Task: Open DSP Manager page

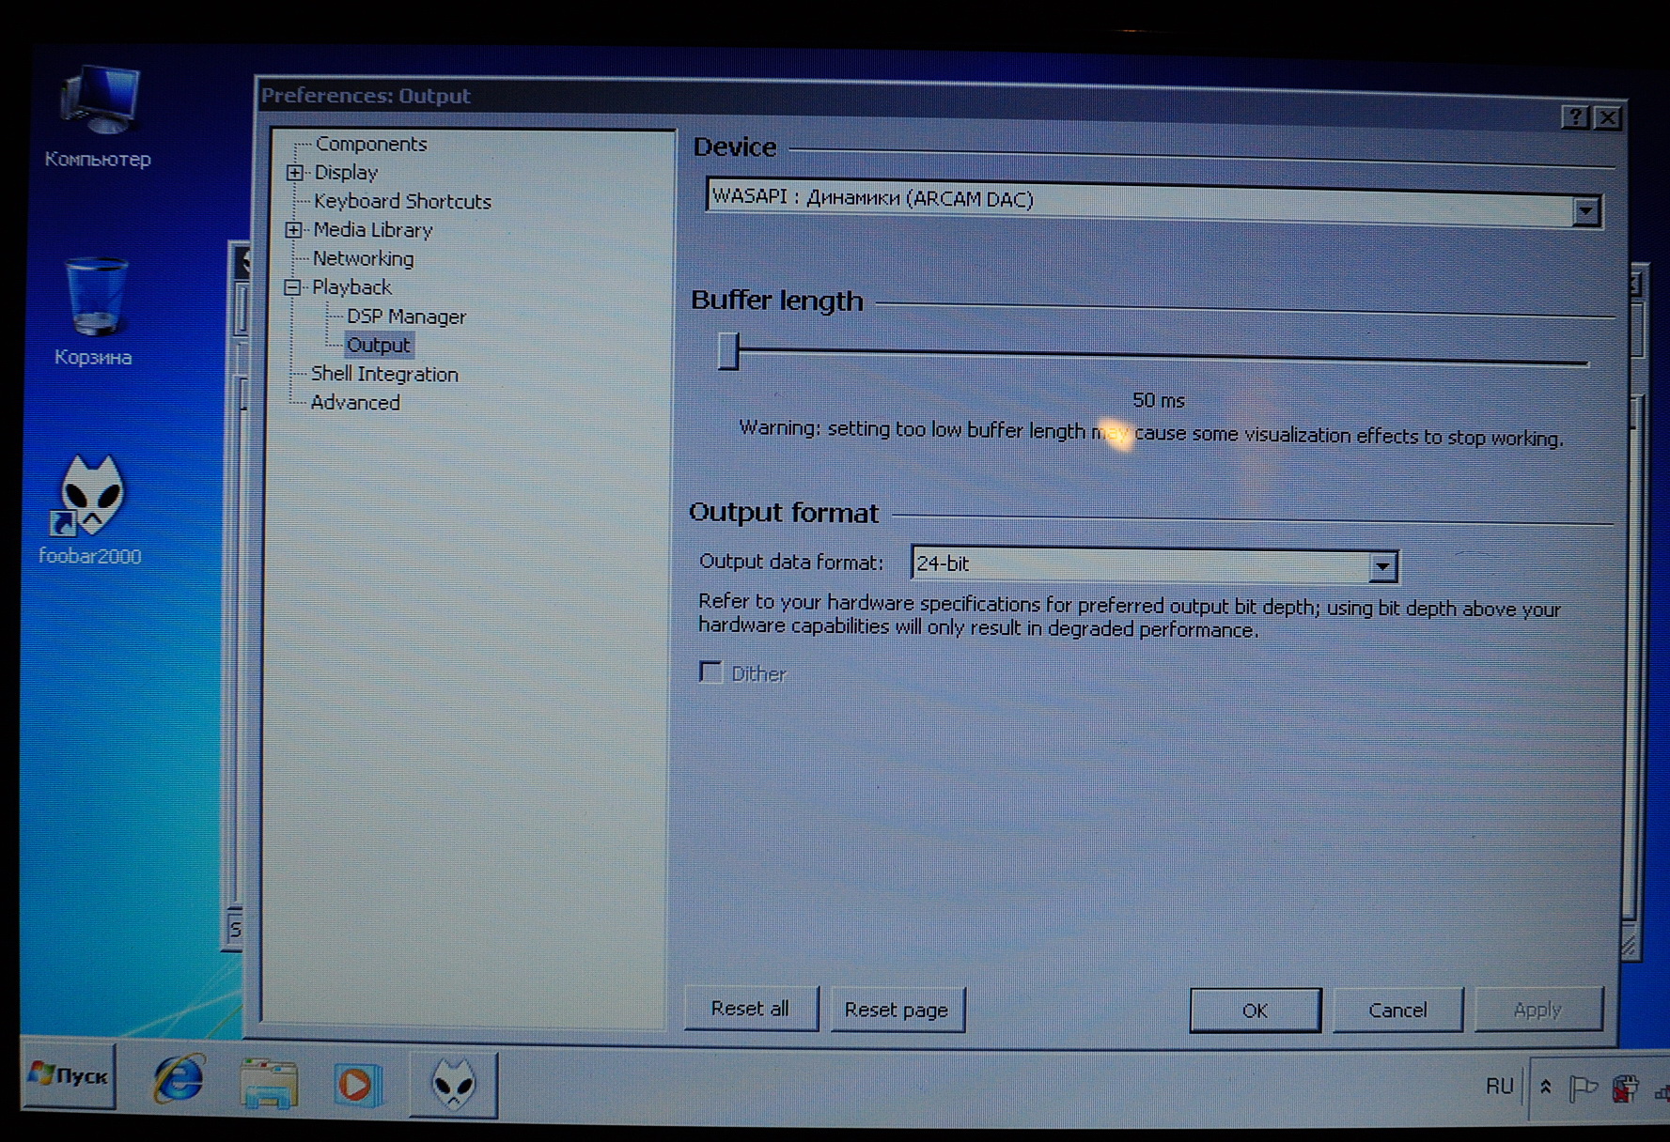Action: [x=406, y=316]
